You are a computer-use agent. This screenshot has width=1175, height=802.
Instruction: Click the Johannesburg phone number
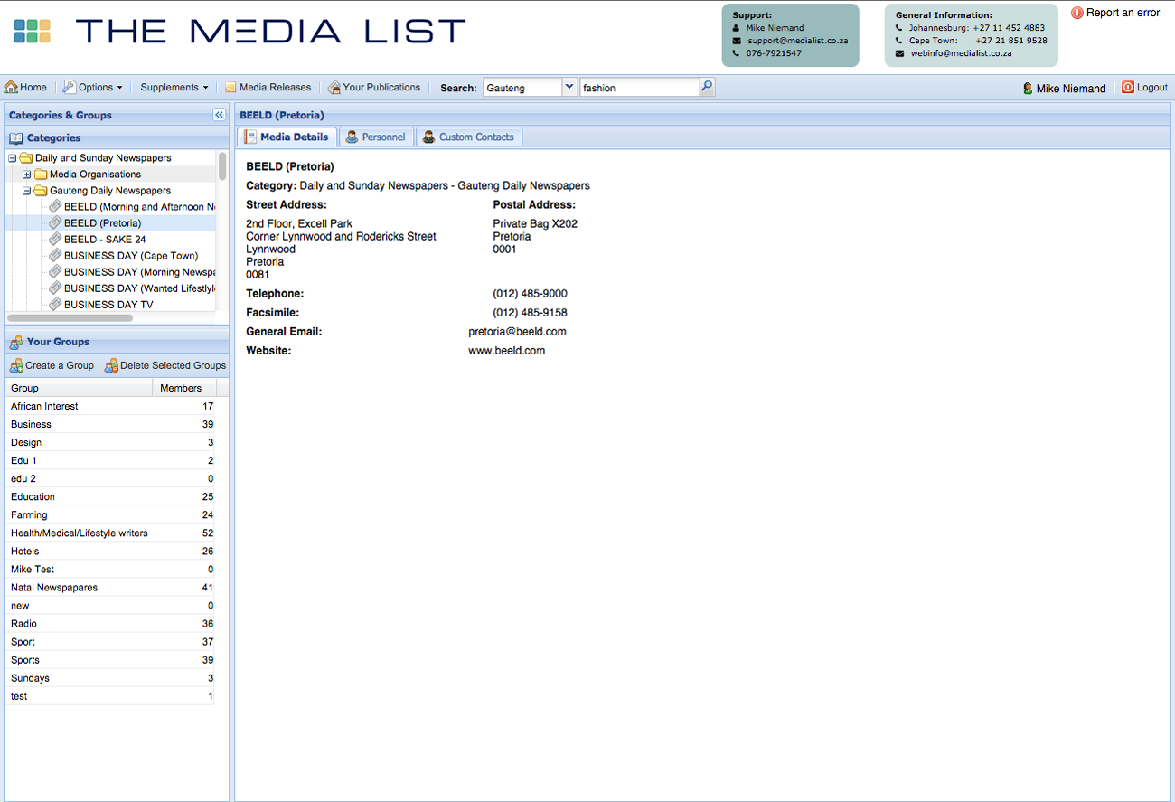(x=1010, y=28)
